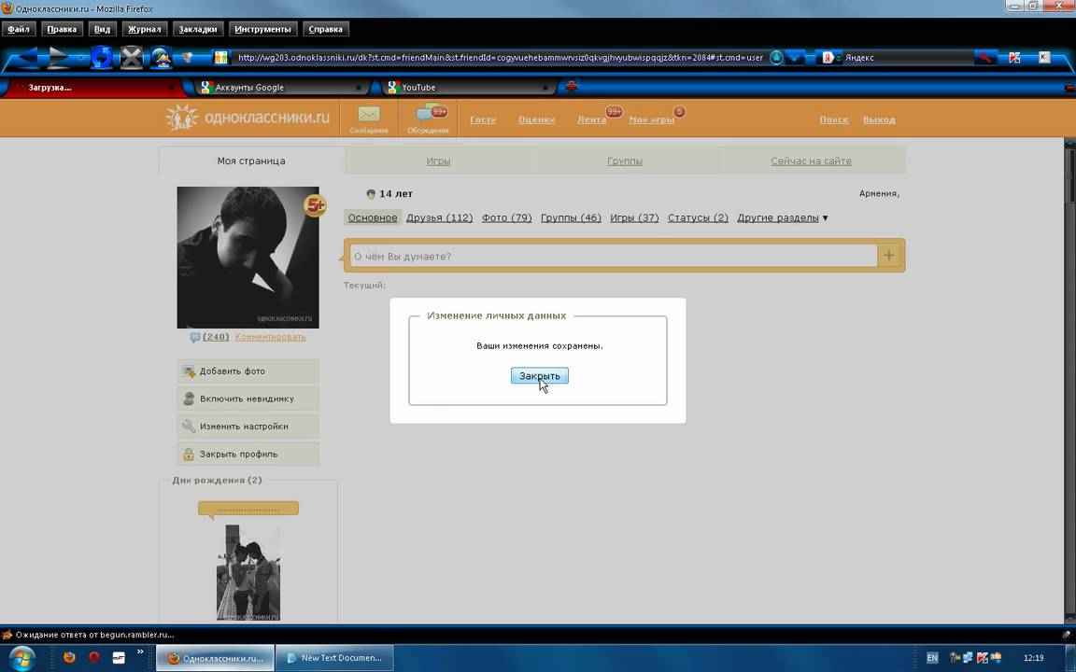Click the Добавить фото button
Viewport: 1076px width, 672px height.
tap(248, 371)
